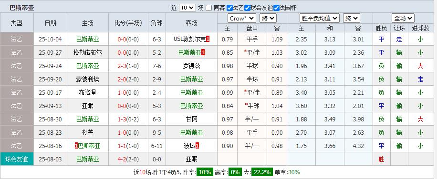Click the 球会友谊 type cell
Screen dimensions: 437x179
[17, 159]
